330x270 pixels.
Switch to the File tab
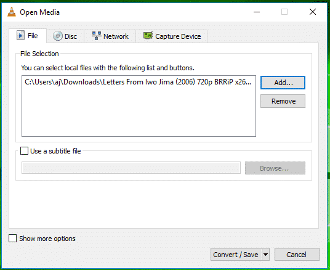pos(28,36)
